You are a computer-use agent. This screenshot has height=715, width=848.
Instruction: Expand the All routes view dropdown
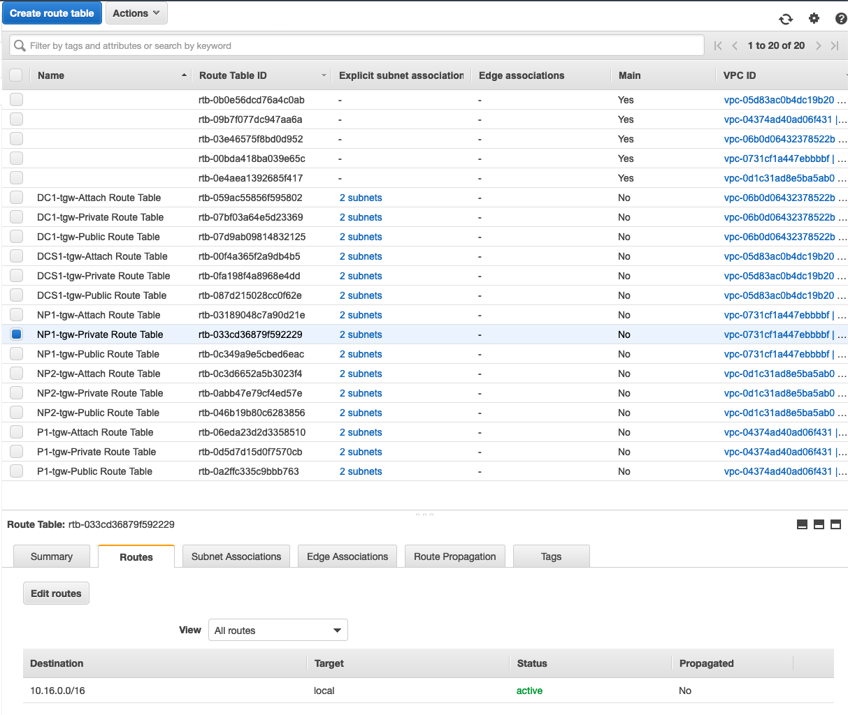pyautogui.click(x=278, y=631)
